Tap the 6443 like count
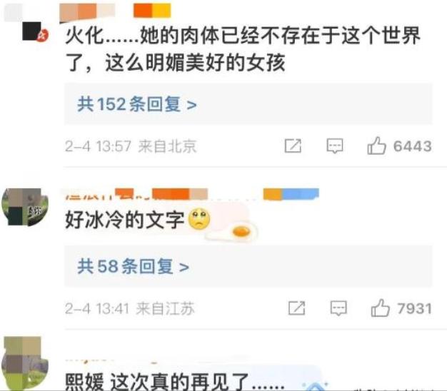Viewport: 447px width, 391px height. tap(412, 146)
